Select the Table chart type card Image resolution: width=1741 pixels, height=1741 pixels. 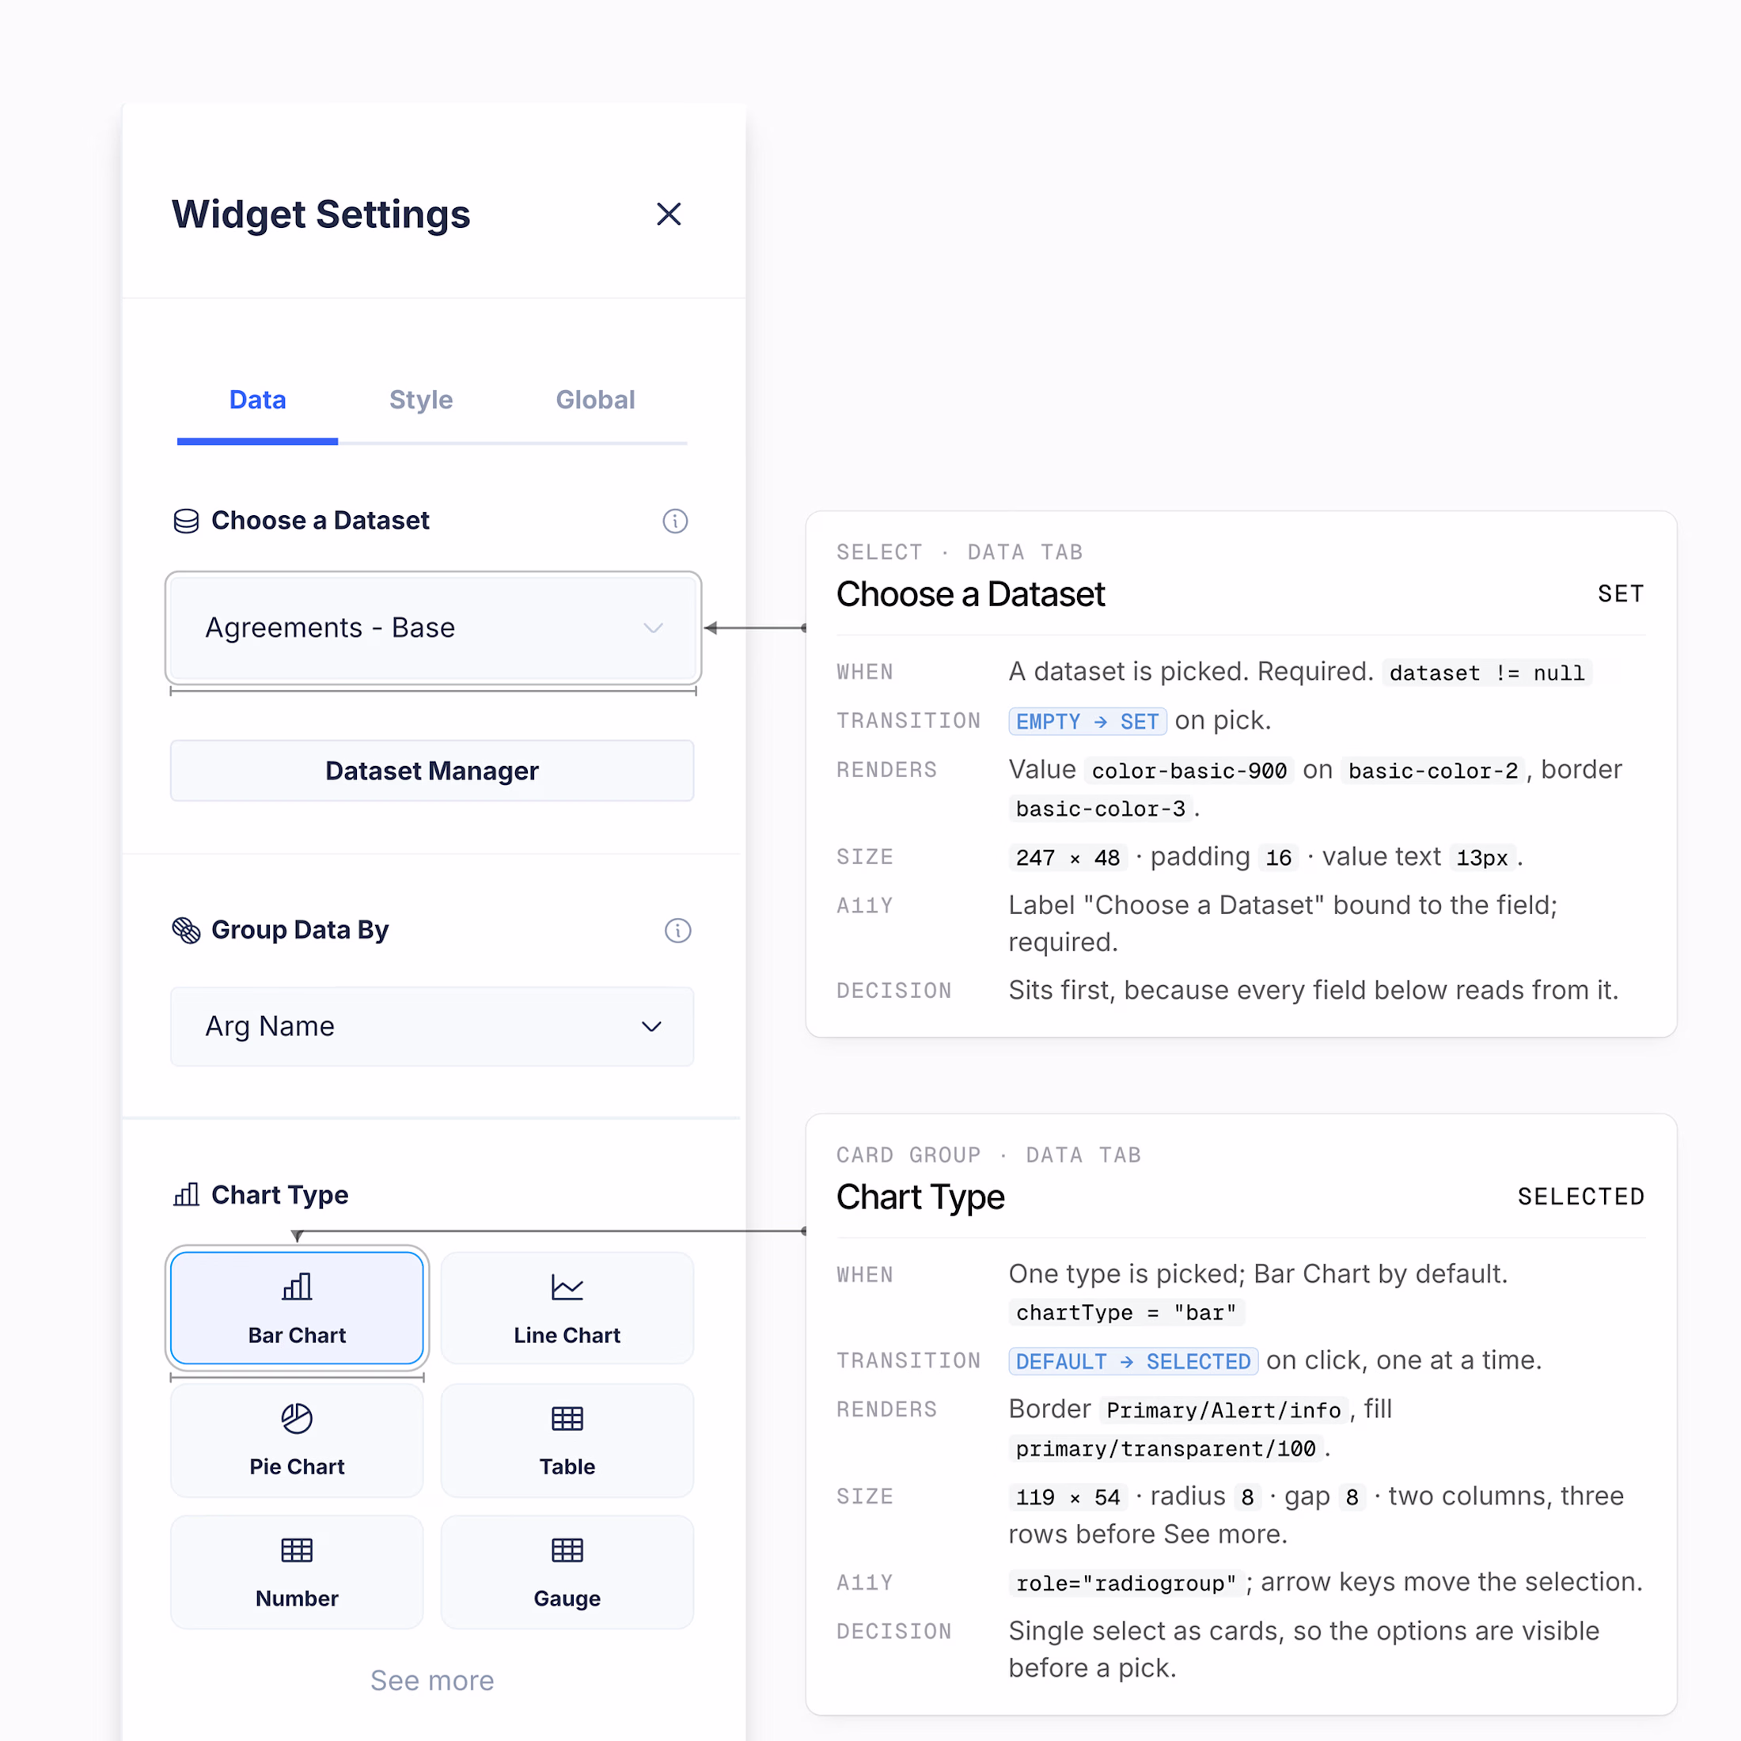point(567,1440)
